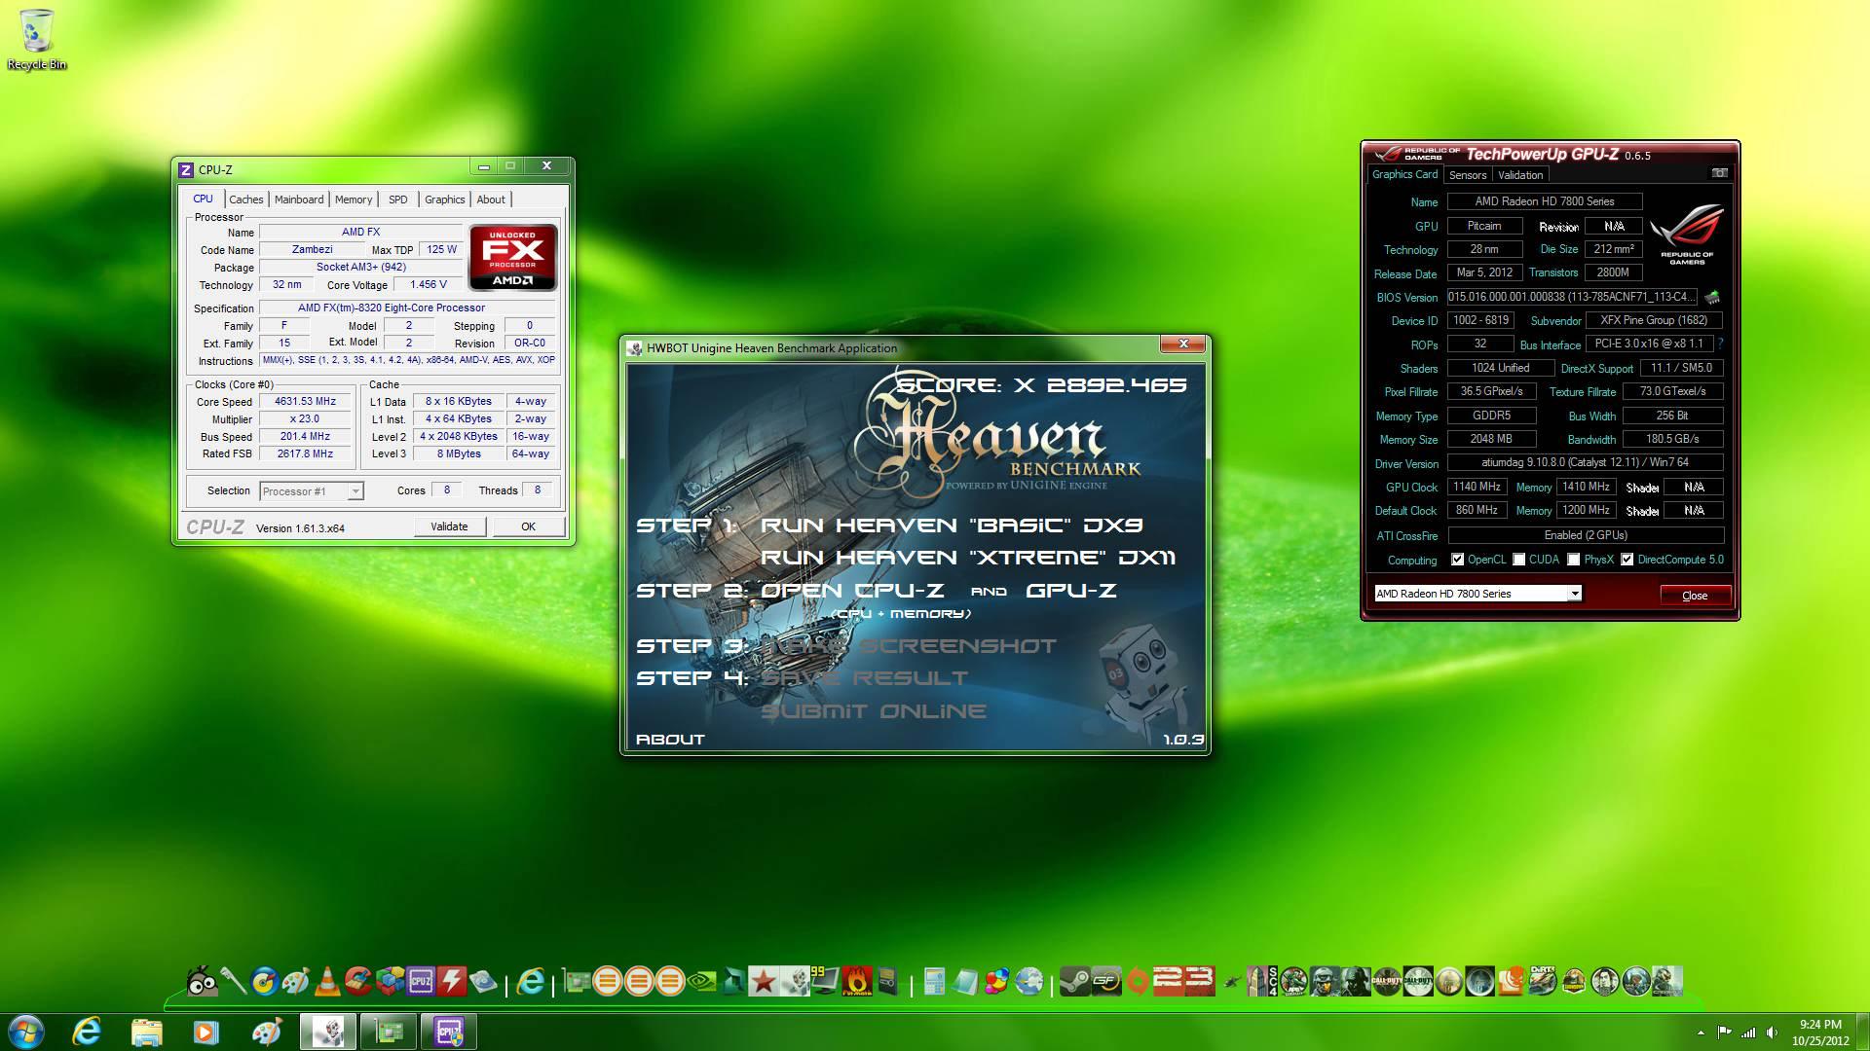The height and width of the screenshot is (1051, 1870).
Task: Click the globe icon in the dock
Action: (x=1029, y=981)
